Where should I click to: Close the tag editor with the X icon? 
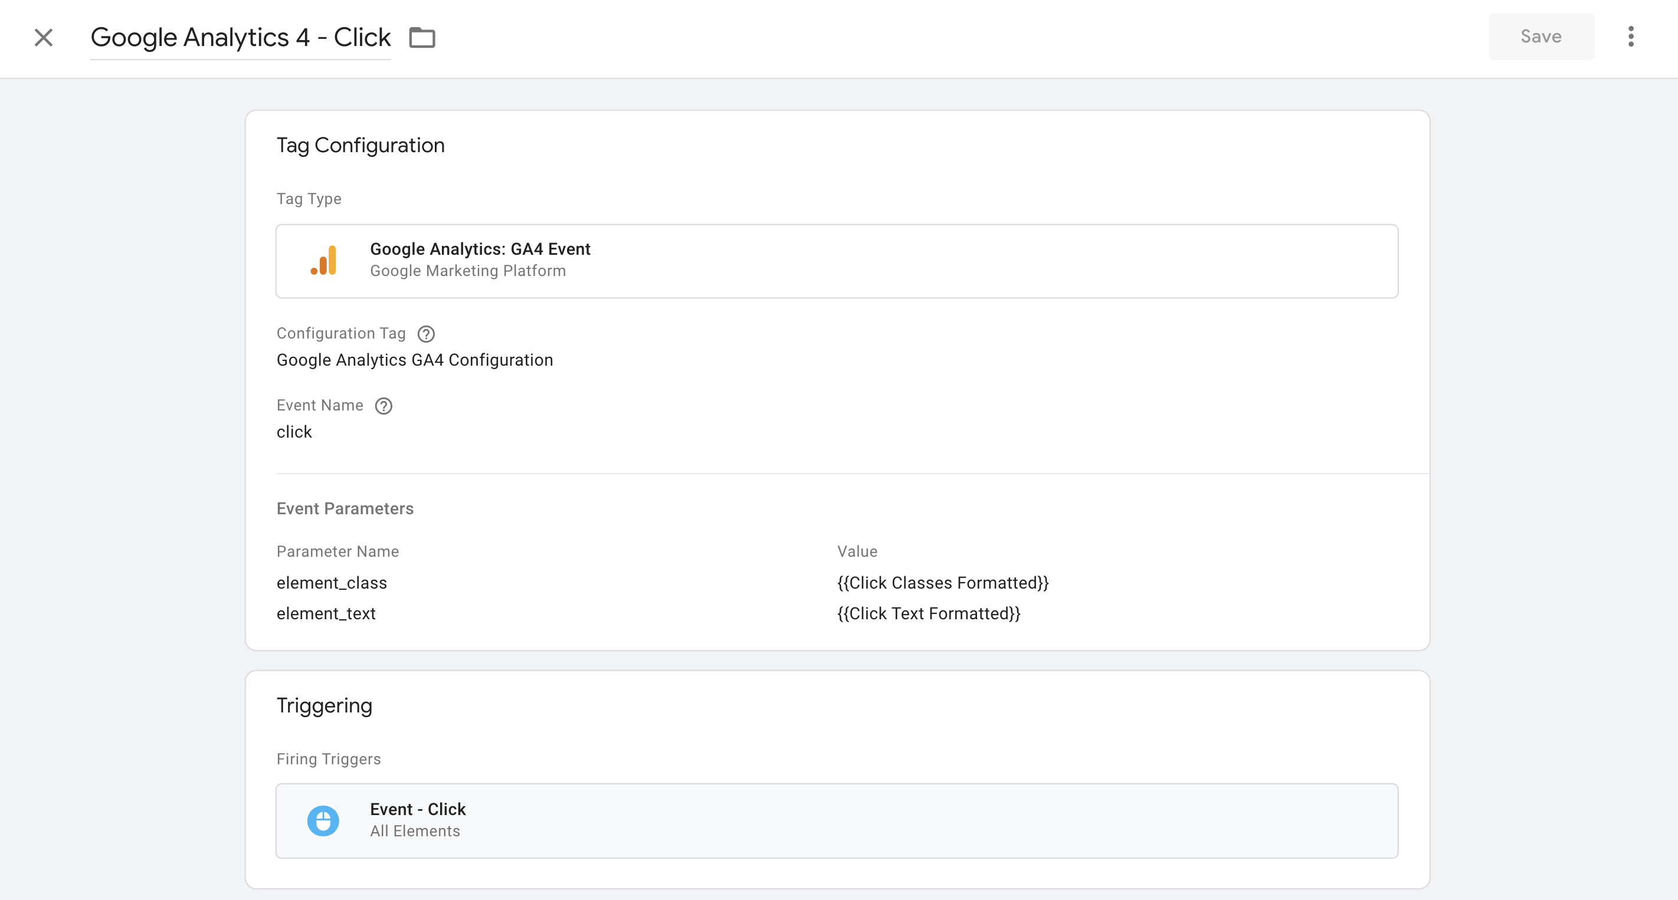click(x=44, y=38)
